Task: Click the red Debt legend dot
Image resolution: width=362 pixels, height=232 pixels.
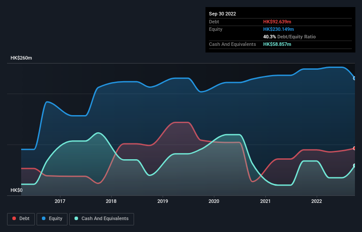Action: (14, 218)
